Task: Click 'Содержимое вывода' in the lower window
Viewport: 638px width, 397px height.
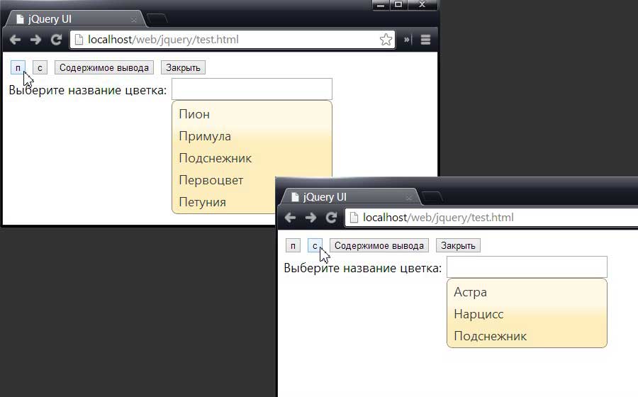Action: pyautogui.click(x=379, y=246)
